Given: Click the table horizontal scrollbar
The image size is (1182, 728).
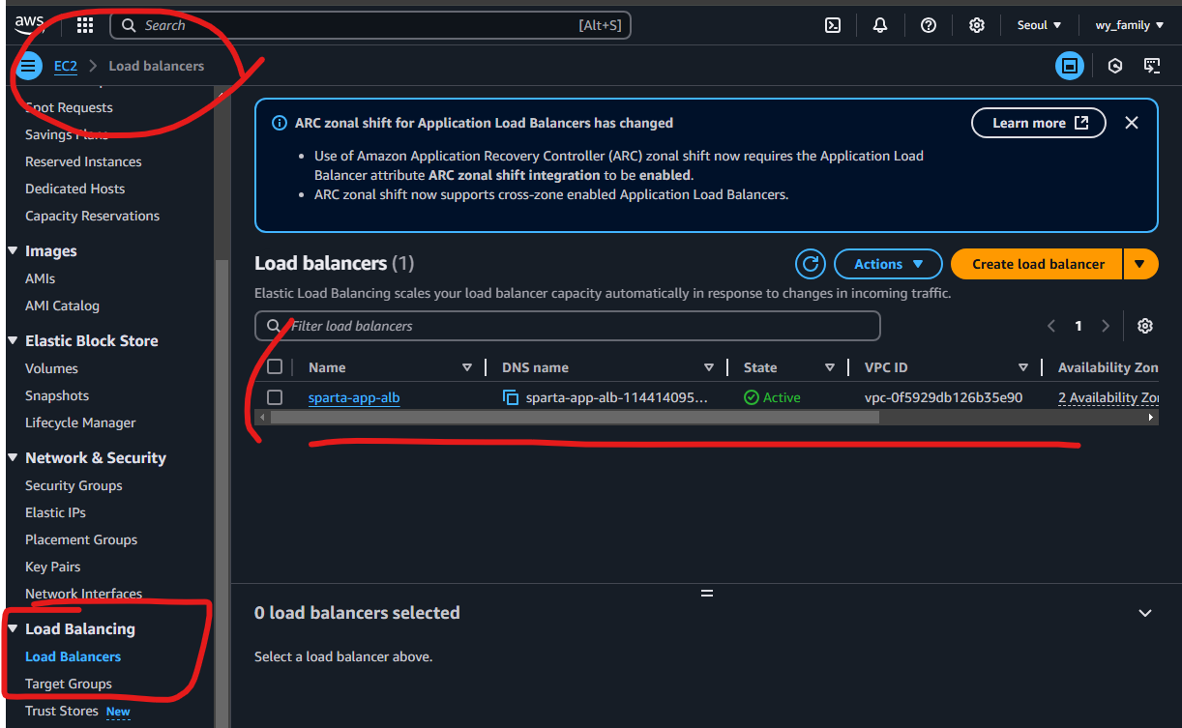Looking at the screenshot, I should 575,418.
